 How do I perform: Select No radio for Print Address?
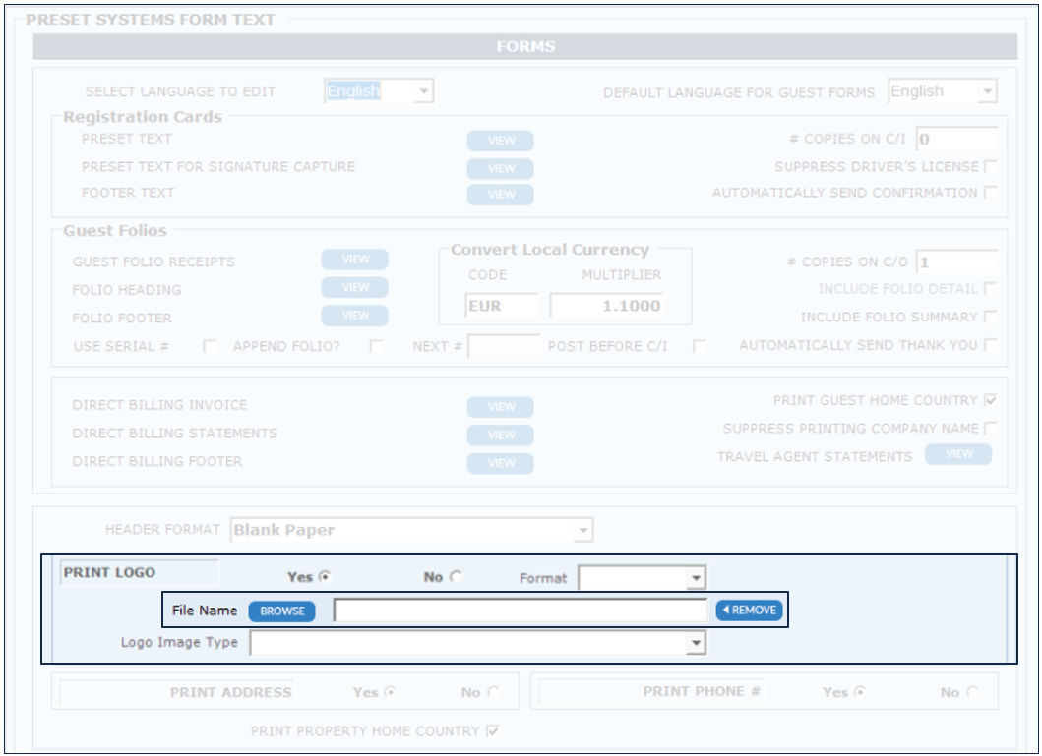(x=492, y=692)
